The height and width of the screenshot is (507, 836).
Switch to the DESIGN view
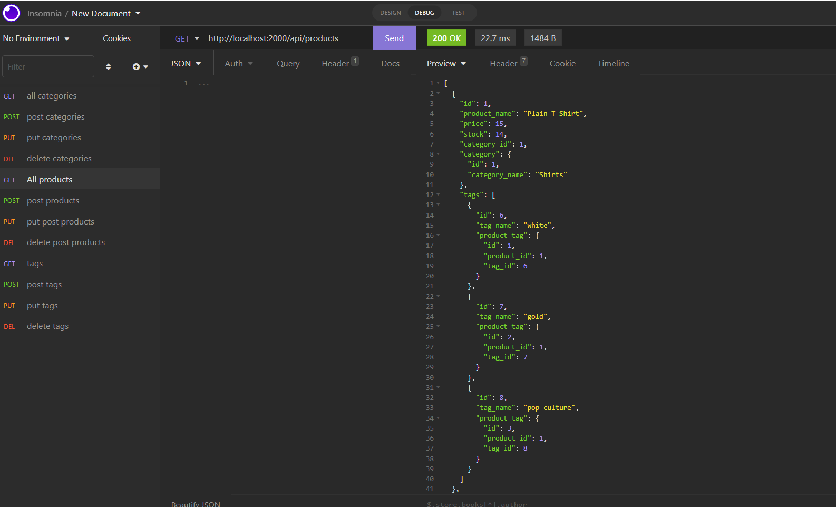(x=391, y=13)
